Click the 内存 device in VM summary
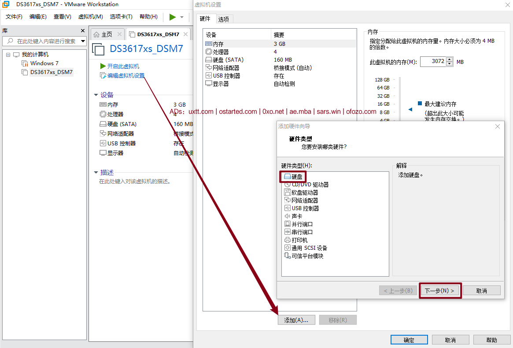The image size is (513, 348). [109, 105]
